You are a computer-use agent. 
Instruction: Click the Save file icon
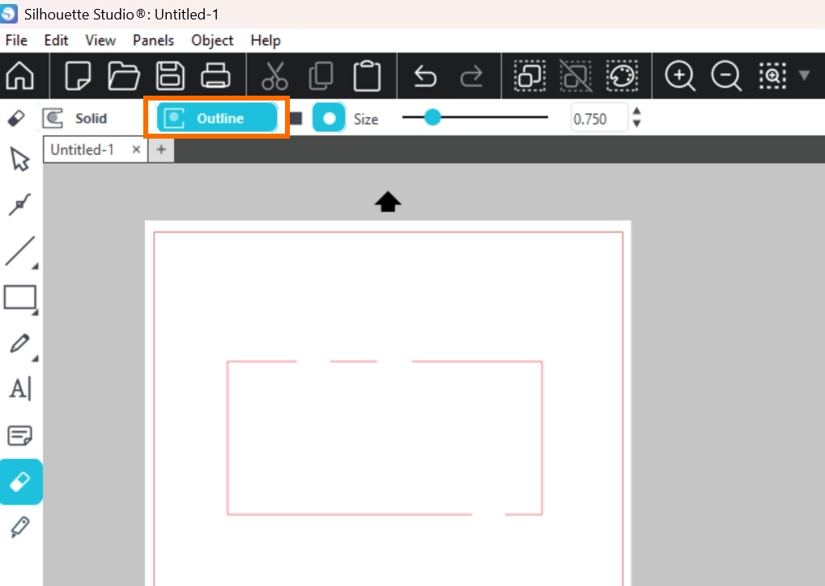point(170,76)
